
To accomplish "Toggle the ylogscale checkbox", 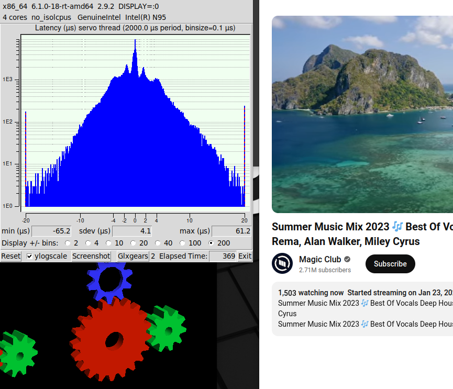I will pos(29,256).
